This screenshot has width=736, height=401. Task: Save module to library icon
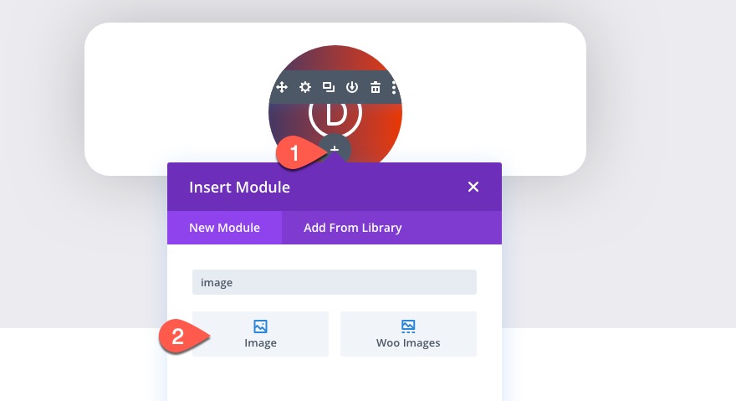(352, 87)
